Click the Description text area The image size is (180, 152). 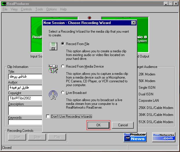click(x=25, y=110)
